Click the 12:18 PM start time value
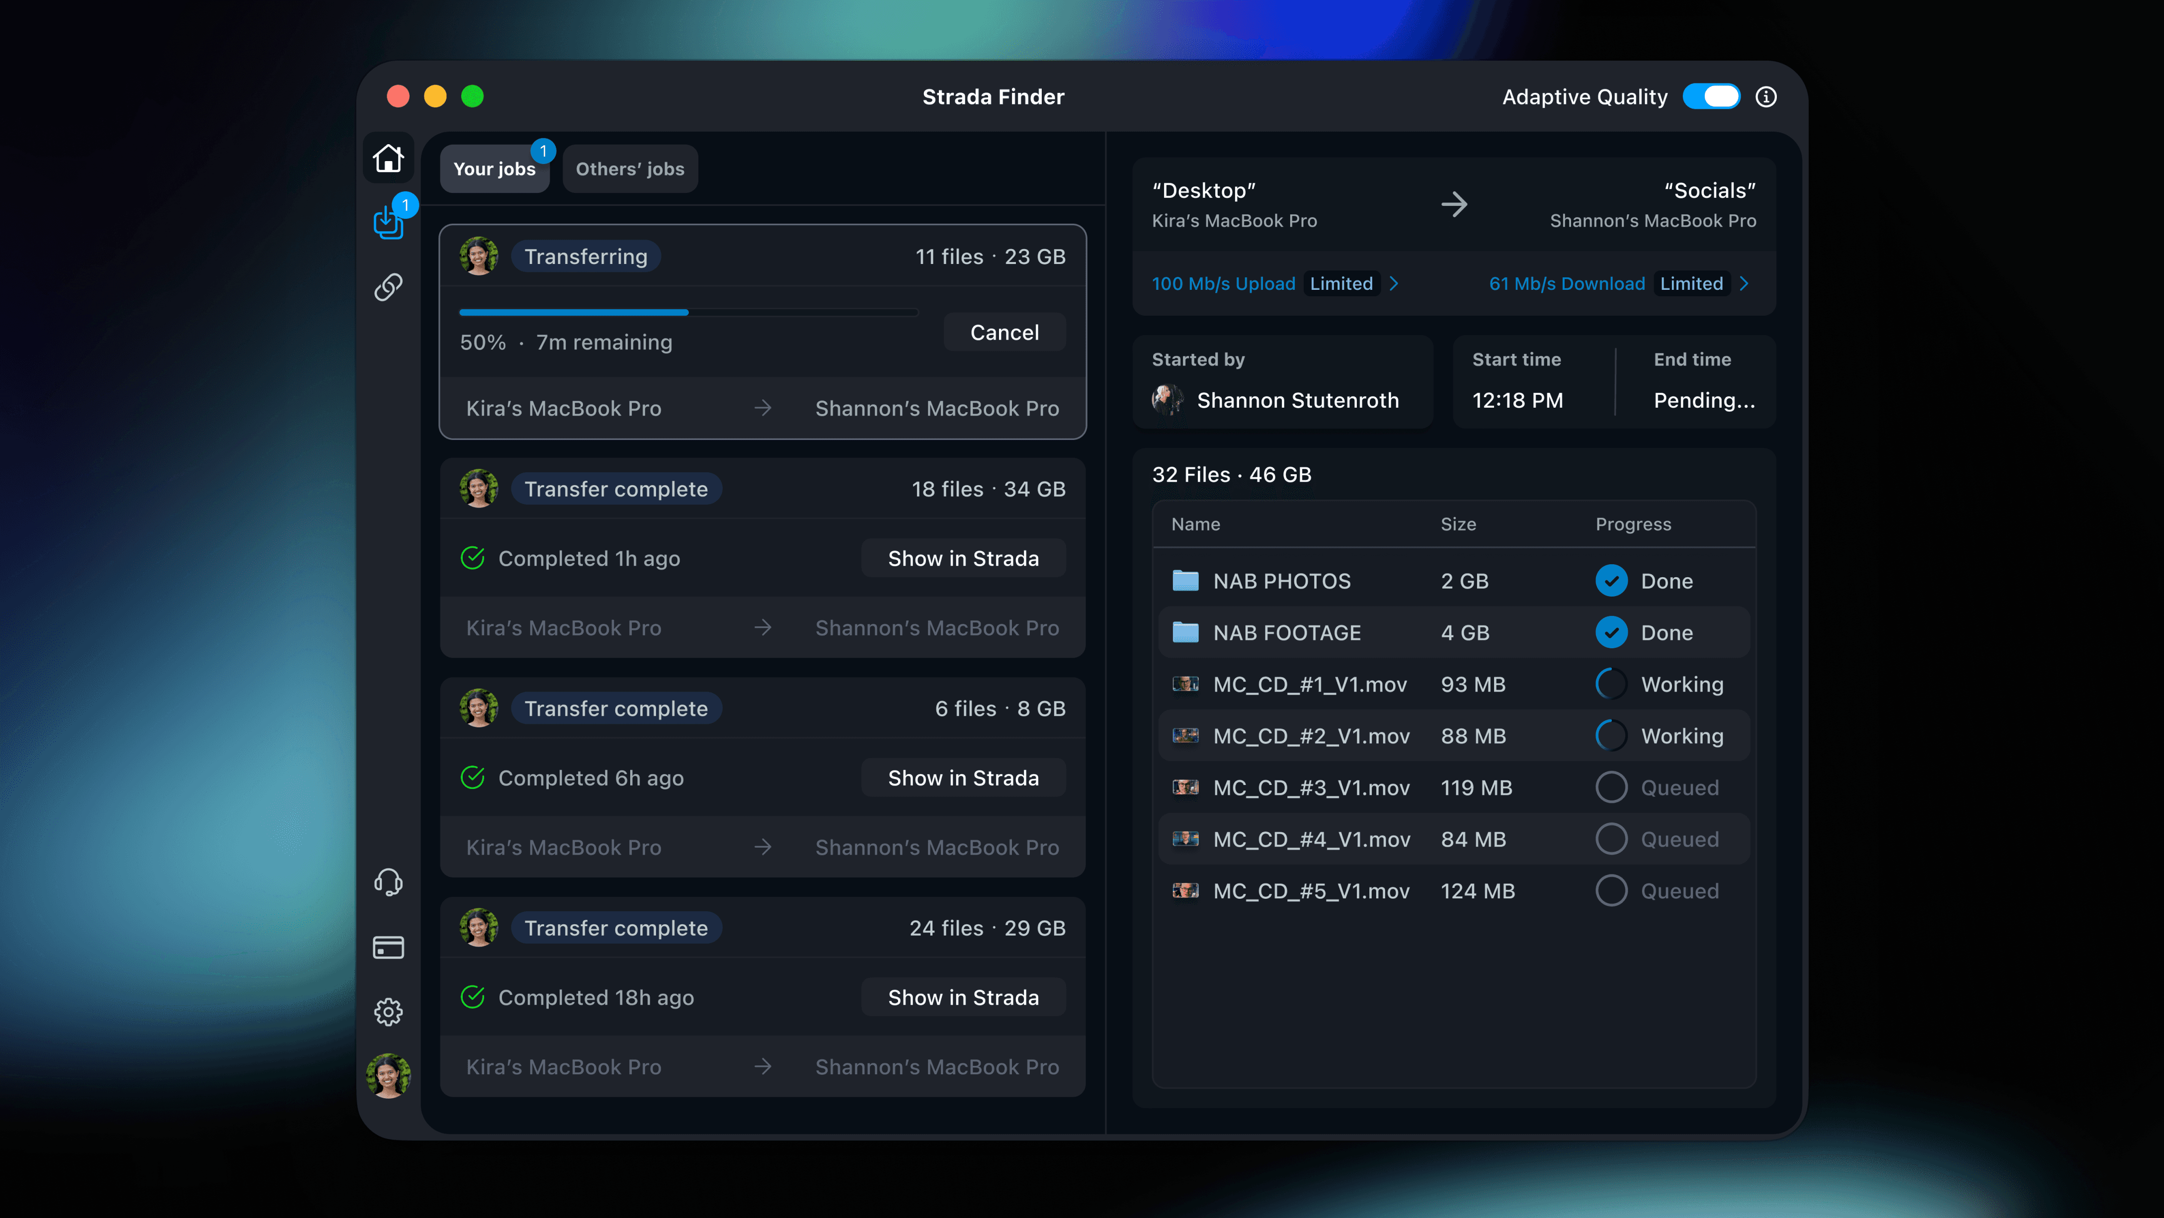The width and height of the screenshot is (2164, 1218). [x=1517, y=401]
